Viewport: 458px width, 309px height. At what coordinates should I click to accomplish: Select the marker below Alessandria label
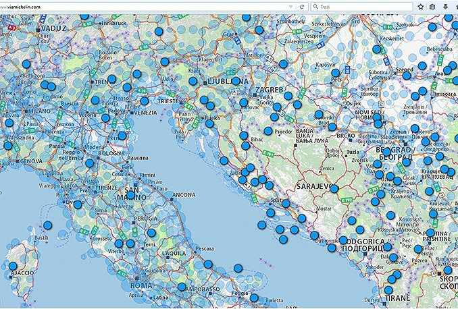pyautogui.click(x=8, y=146)
